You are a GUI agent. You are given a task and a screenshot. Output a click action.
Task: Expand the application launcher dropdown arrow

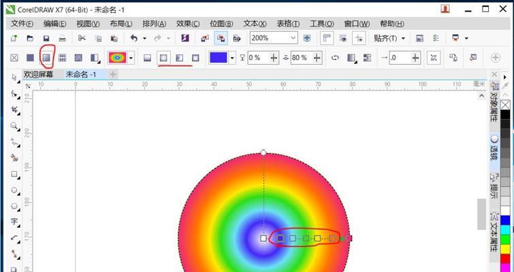point(466,38)
